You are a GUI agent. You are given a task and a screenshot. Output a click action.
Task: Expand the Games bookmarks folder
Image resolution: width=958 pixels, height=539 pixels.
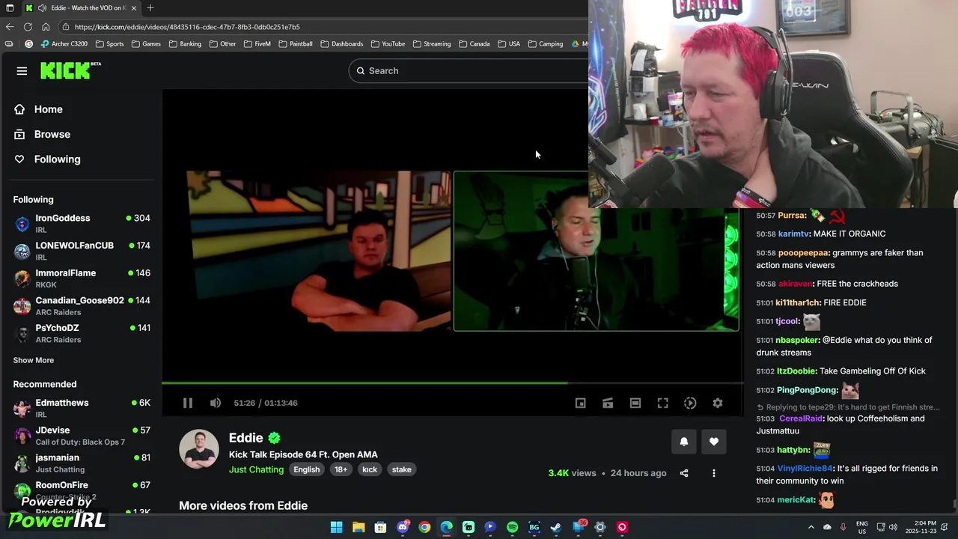(x=146, y=43)
